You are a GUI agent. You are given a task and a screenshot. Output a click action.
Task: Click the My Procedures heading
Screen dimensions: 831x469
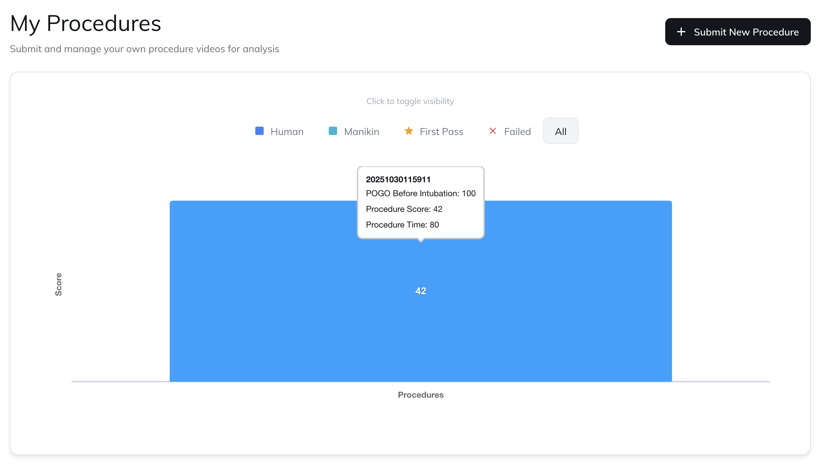coord(85,24)
